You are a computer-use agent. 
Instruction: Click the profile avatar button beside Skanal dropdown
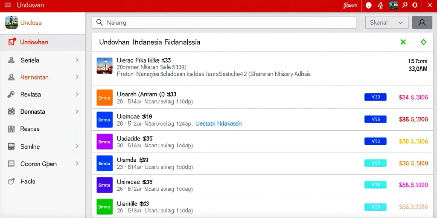click(x=422, y=23)
